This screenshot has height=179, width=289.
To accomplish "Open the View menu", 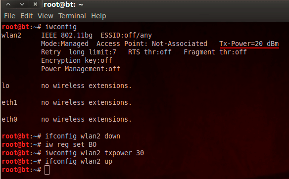I will coord(46,16).
